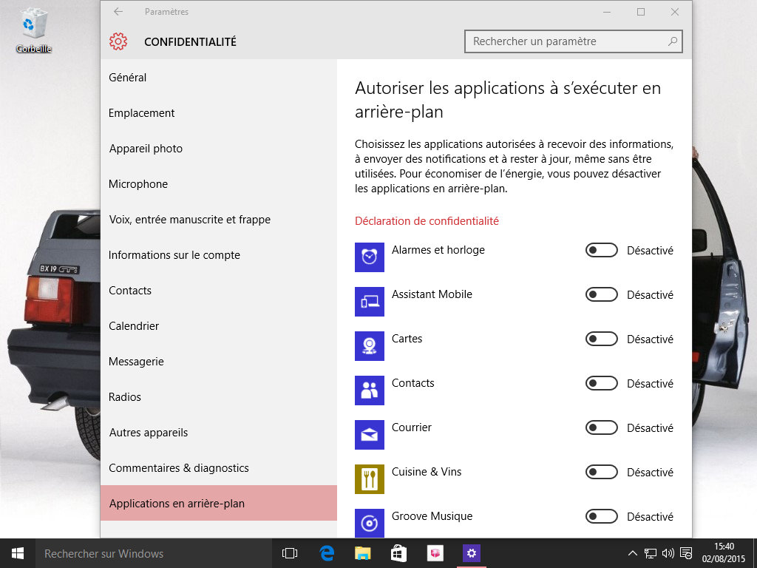Open the Store from the taskbar
The width and height of the screenshot is (757, 568).
click(398, 553)
